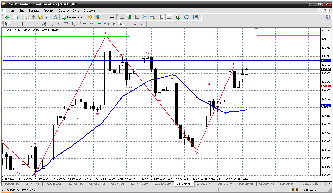Select the arrow cursor tool
This screenshot has width=333, height=193.
[6, 24]
